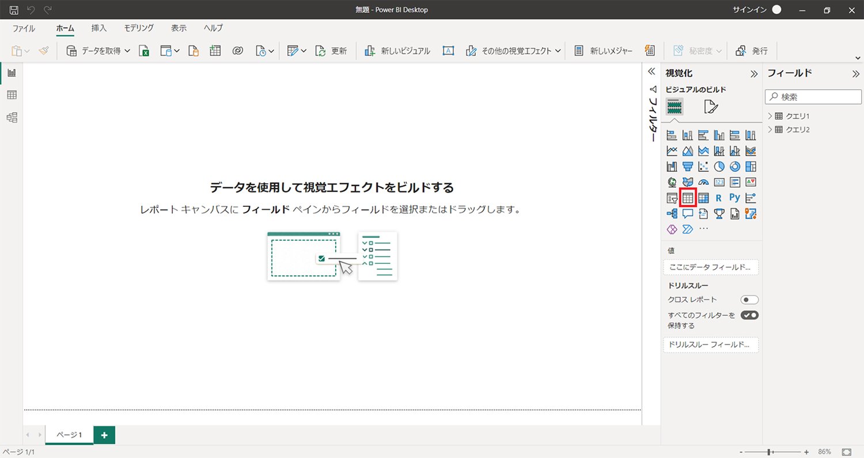864x458 pixels.
Task: Expand the クエリ1 table
Action: 770,116
